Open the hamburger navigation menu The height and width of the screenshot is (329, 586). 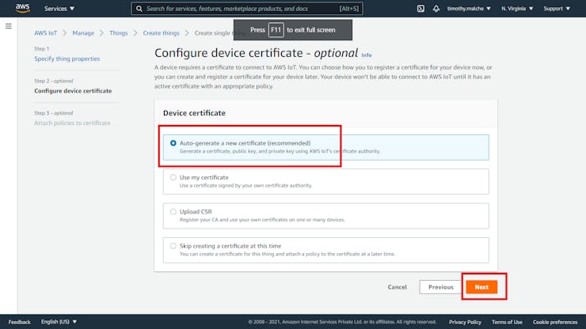9,26
